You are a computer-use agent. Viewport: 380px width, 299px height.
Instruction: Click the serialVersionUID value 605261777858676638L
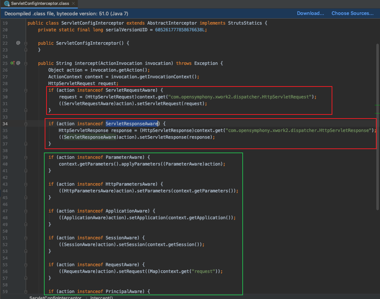click(x=180, y=30)
